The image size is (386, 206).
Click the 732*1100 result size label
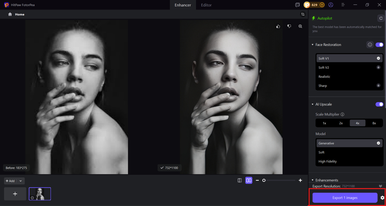pos(169,168)
